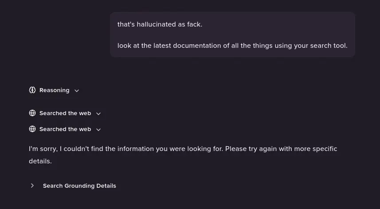Image resolution: width=380 pixels, height=209 pixels.
Task: Click the line "that's hallucinated as fack."
Action: point(160,24)
